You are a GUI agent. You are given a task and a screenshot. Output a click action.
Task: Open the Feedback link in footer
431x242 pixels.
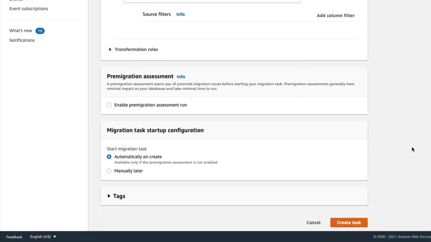pyautogui.click(x=14, y=237)
